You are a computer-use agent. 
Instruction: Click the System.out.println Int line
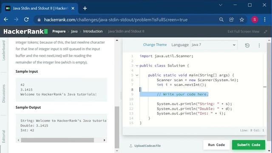[x=191, y=113]
